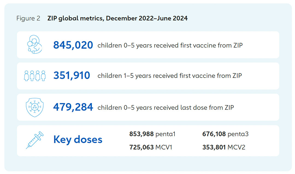
Task: Click the four children figures icon
Action: [x=35, y=76]
